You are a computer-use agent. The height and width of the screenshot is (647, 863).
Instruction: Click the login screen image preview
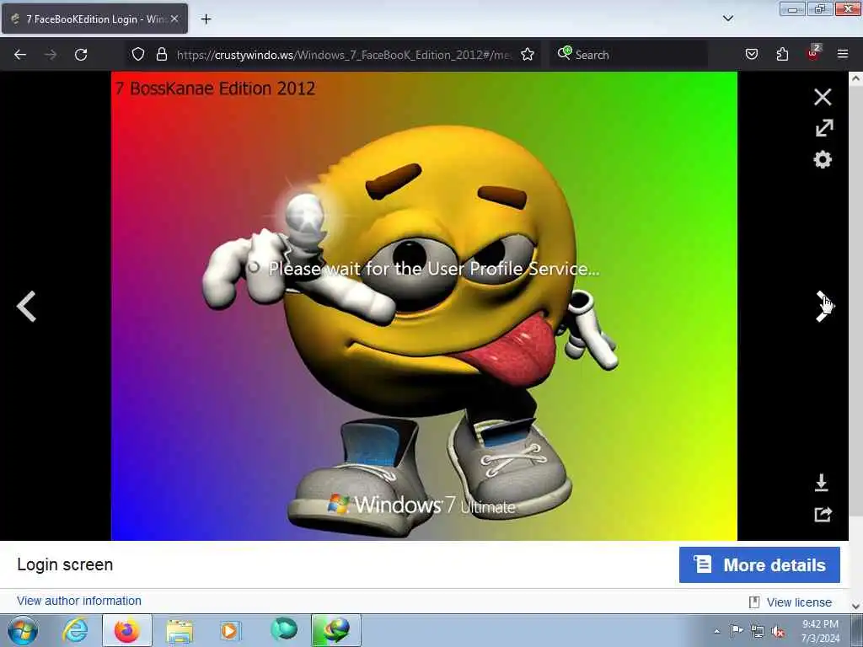coord(424,306)
